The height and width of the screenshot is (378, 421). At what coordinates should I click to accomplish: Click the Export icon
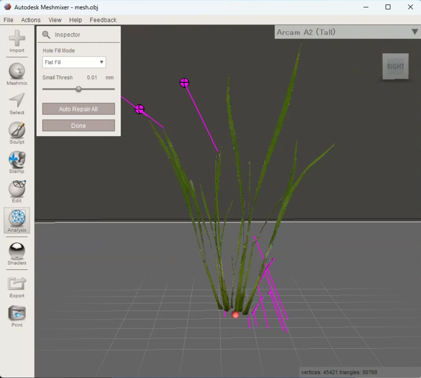[17, 284]
